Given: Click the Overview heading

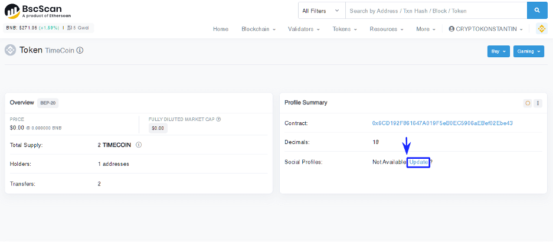Looking at the screenshot, I should (22, 103).
